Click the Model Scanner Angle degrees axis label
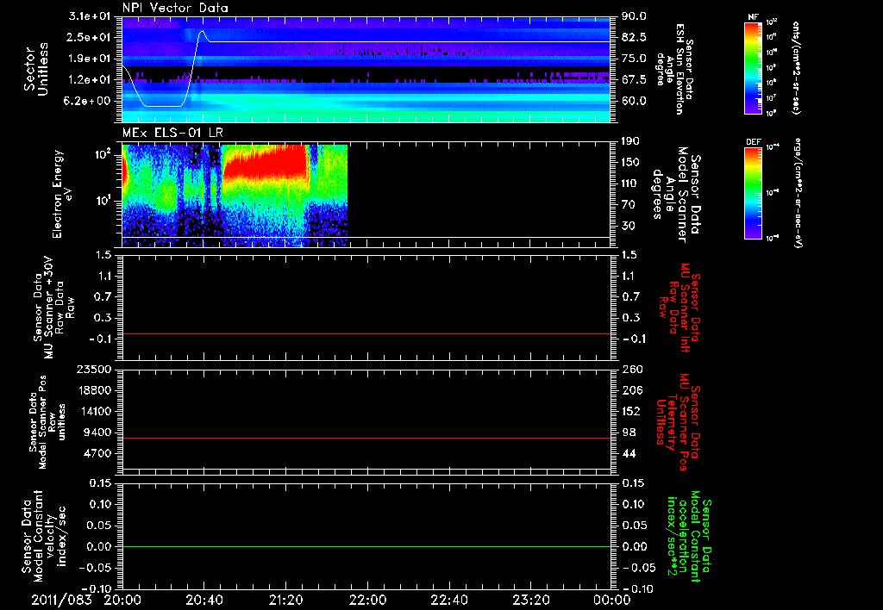The image size is (883, 610). (677, 195)
